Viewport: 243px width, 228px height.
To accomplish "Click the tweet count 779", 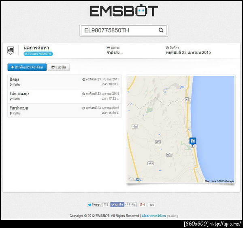I will coord(106,205).
